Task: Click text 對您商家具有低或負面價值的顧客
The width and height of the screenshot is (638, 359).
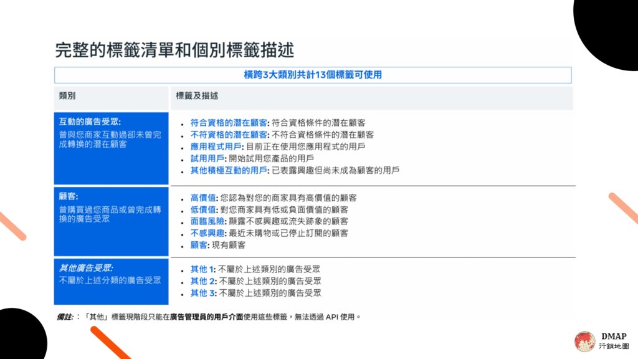Action: click(x=284, y=209)
